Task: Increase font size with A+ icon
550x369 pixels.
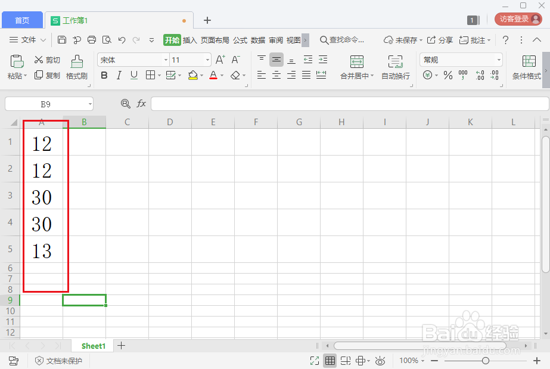Action: coord(220,60)
